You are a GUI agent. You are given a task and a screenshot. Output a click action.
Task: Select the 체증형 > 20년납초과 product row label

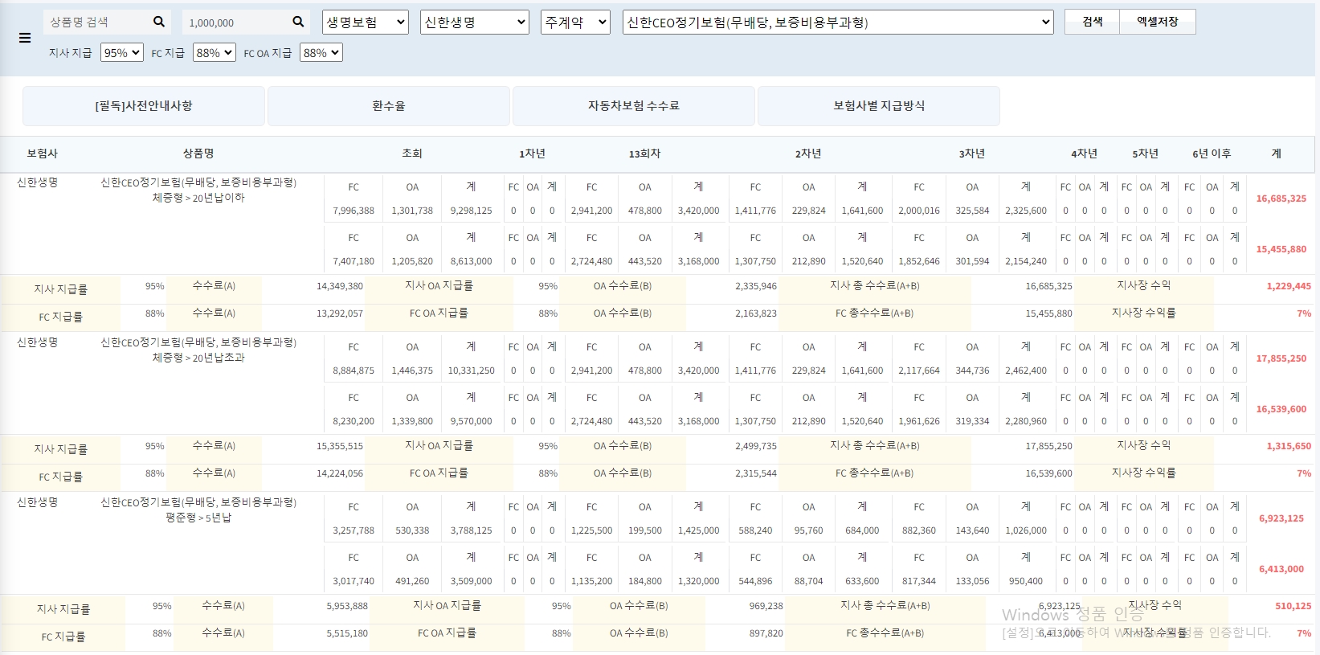[x=198, y=358]
